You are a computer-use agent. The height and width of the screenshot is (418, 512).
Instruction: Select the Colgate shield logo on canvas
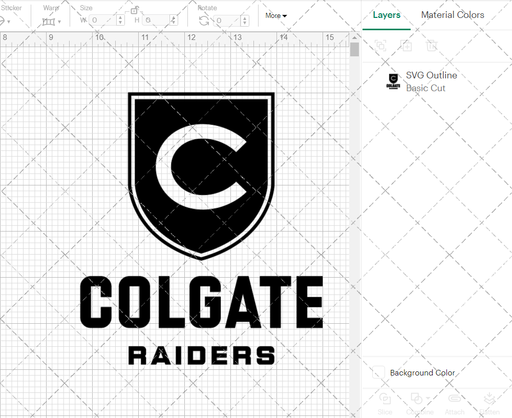(x=201, y=176)
